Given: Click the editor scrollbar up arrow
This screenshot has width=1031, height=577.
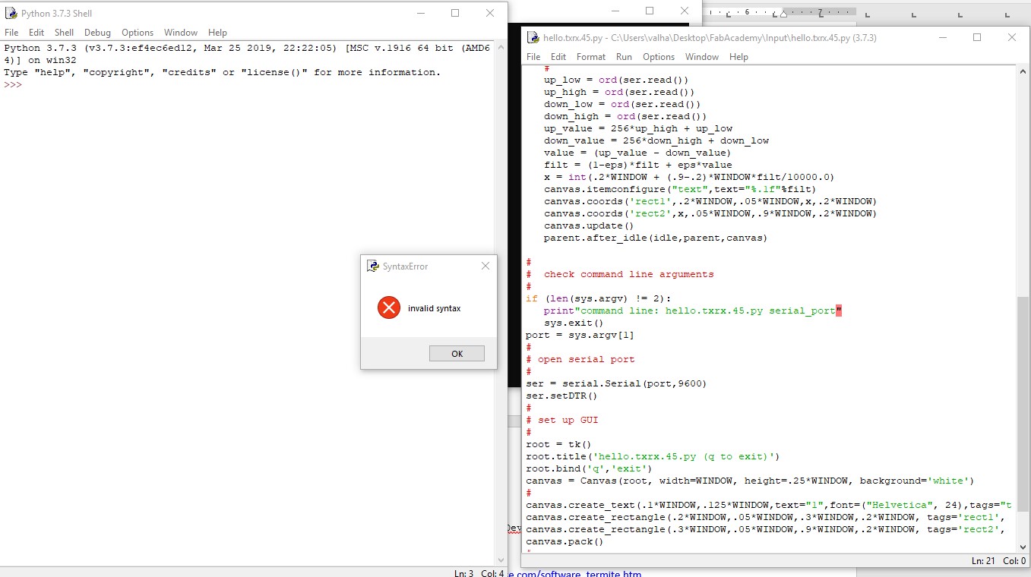Looking at the screenshot, I should [x=1023, y=71].
